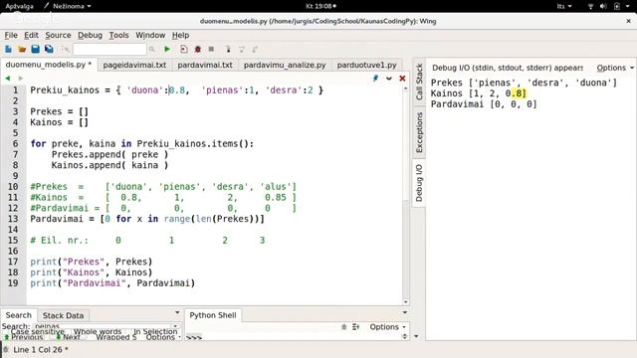Go forward in editor history arrow
The height and width of the screenshot is (358, 637).
click(20, 78)
